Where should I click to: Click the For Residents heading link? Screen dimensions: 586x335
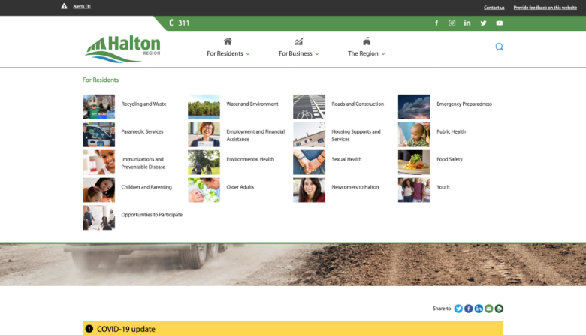point(101,80)
